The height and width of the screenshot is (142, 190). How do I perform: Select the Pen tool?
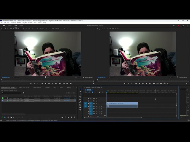(x=80, y=102)
